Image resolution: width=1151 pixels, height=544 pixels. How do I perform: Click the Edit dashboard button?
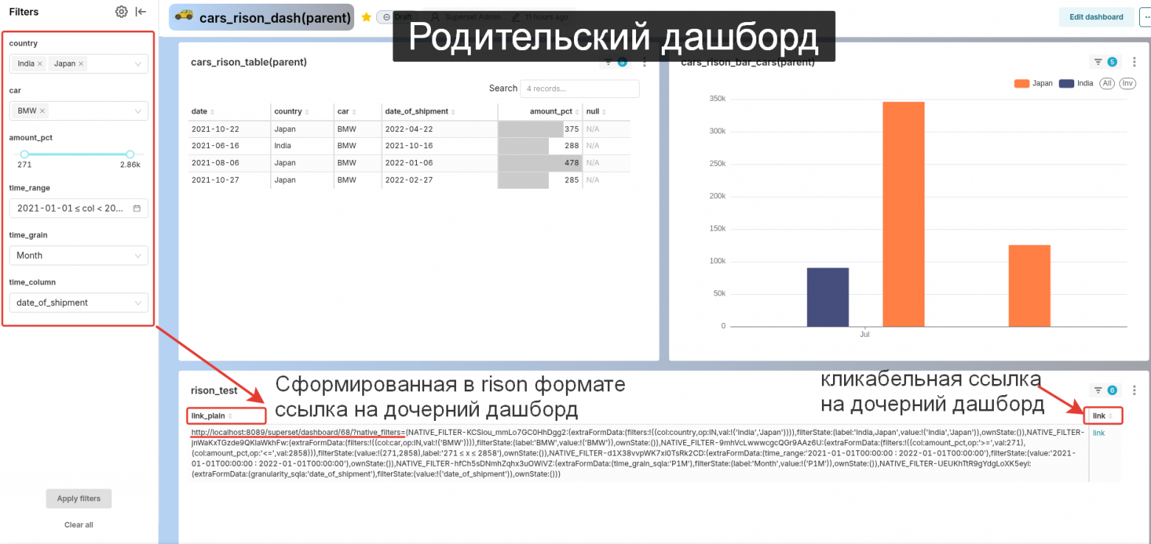(1096, 16)
